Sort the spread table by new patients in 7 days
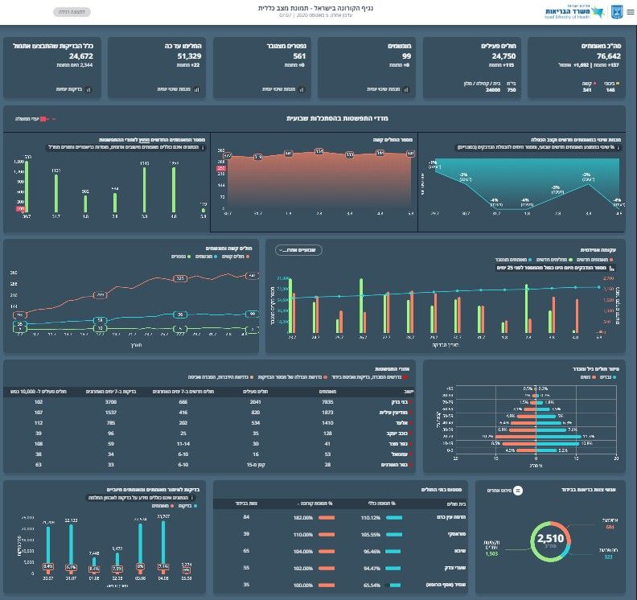Screen dimensions: 637x600 click(x=183, y=392)
